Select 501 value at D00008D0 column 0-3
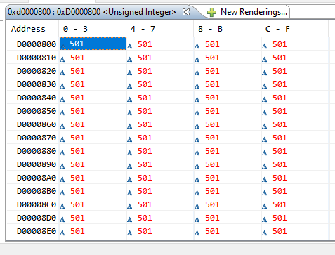This screenshot has height=255, width=335. (77, 218)
